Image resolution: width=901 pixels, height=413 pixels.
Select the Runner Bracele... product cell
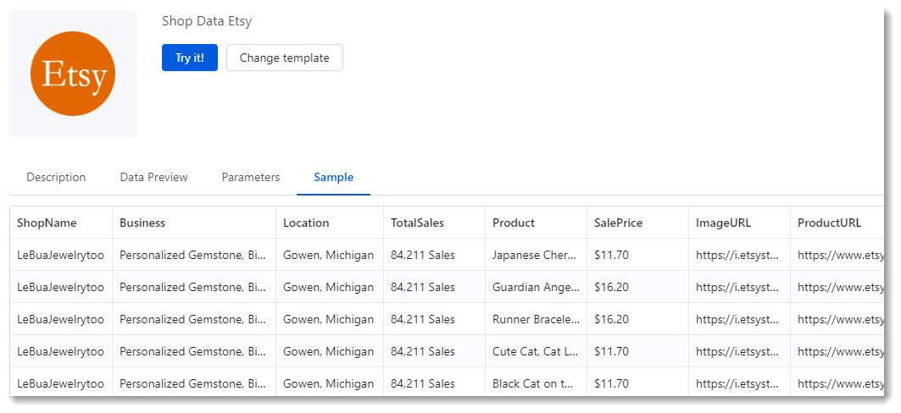click(536, 320)
